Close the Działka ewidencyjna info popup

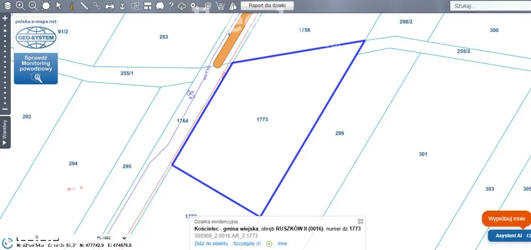click(360, 222)
